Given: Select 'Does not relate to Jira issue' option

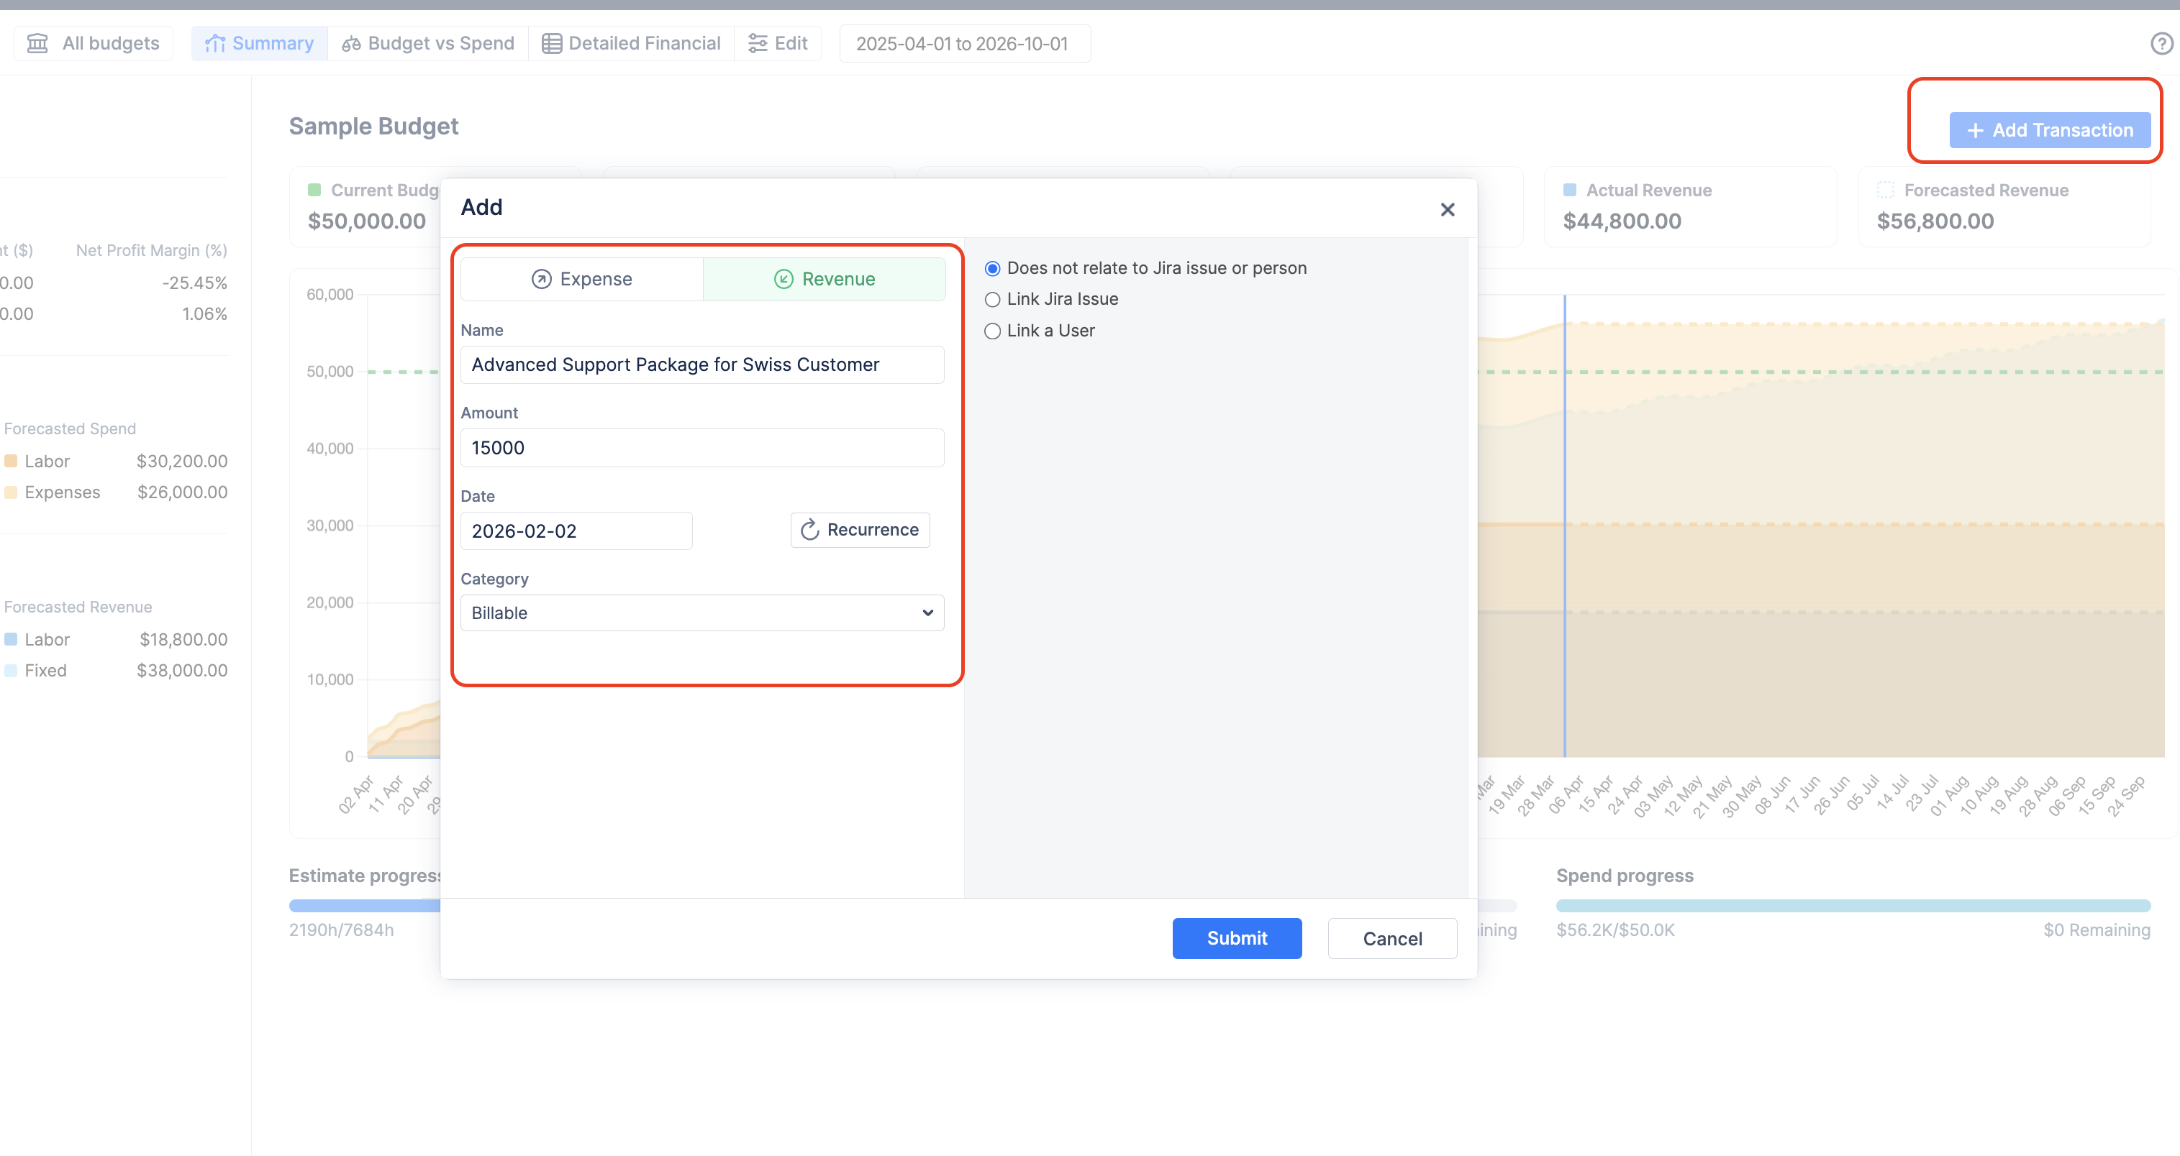Looking at the screenshot, I should coord(993,269).
